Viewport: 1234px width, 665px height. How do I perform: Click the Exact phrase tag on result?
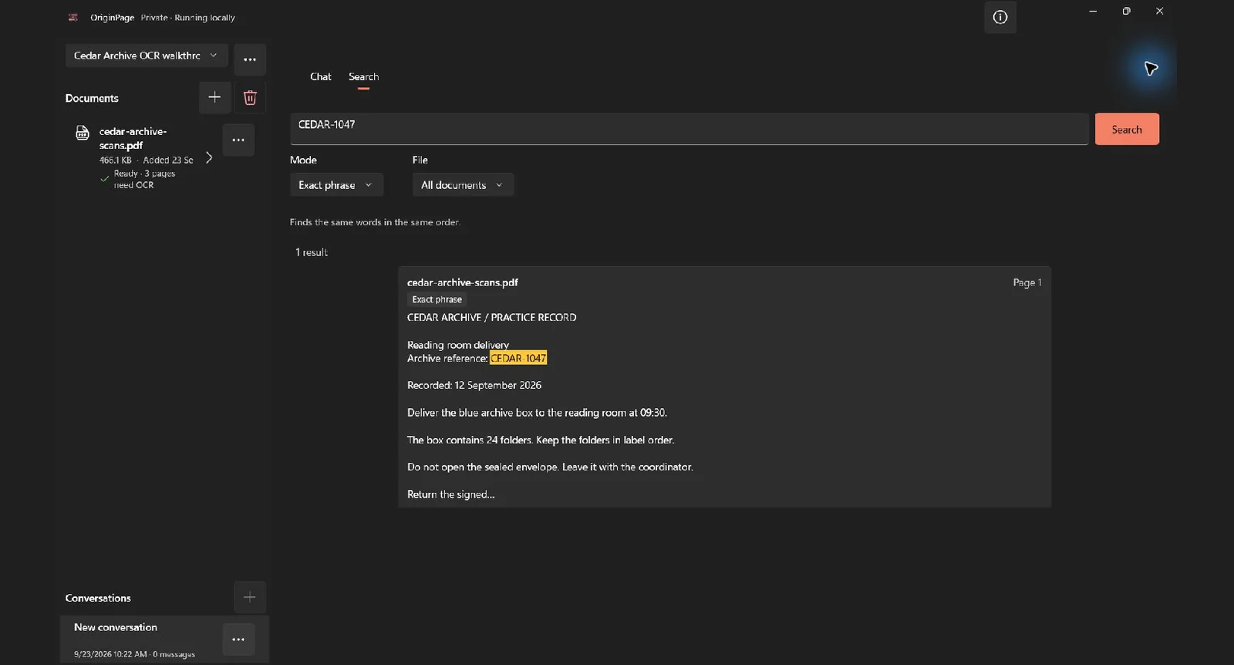click(x=437, y=299)
